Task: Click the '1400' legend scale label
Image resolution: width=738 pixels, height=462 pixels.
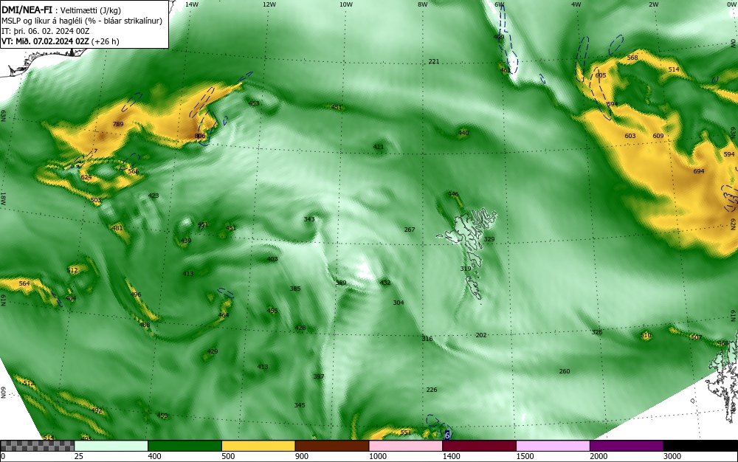Action: click(452, 456)
